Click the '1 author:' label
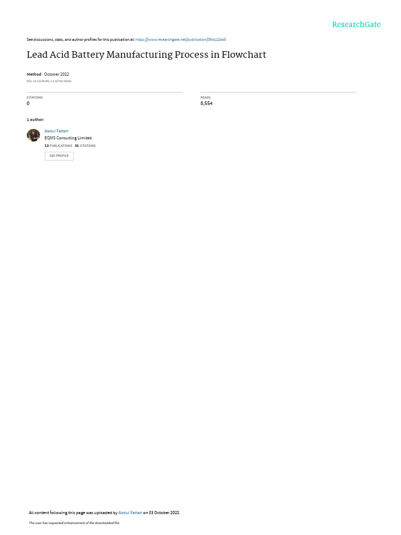401x535 pixels. tap(35, 120)
